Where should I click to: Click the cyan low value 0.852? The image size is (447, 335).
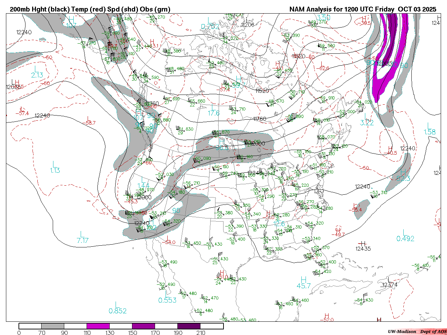click(118, 311)
